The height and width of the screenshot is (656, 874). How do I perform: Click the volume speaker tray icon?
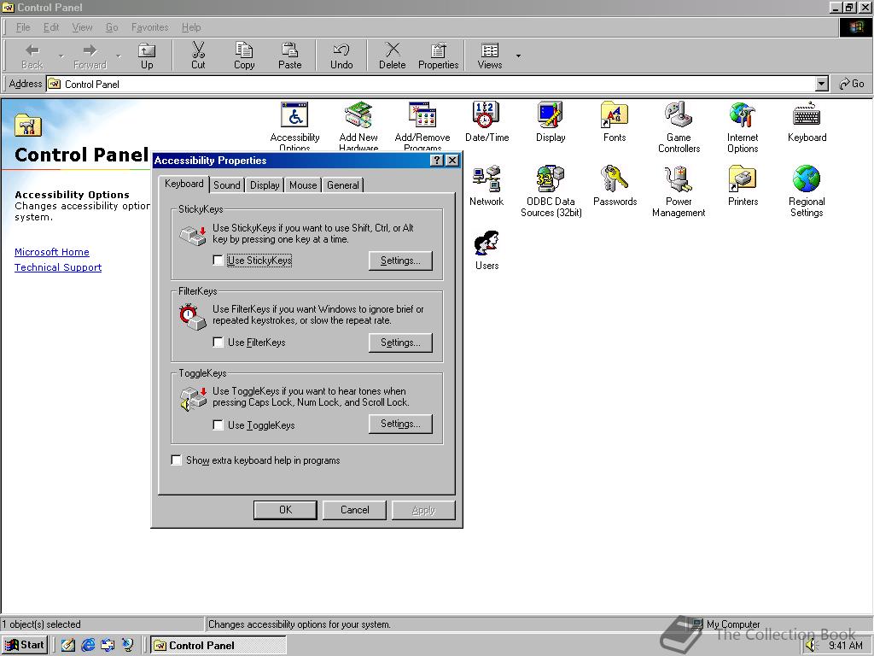(811, 646)
